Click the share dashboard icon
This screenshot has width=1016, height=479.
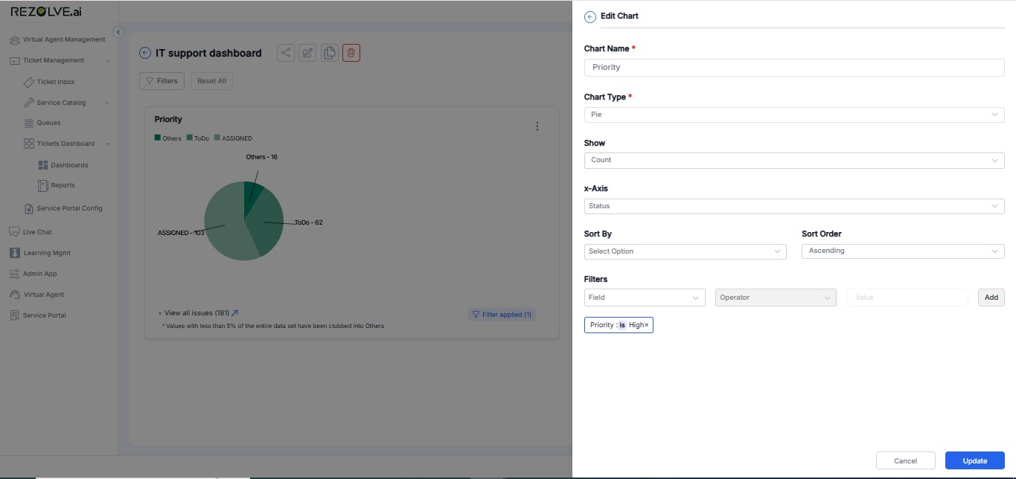[286, 53]
